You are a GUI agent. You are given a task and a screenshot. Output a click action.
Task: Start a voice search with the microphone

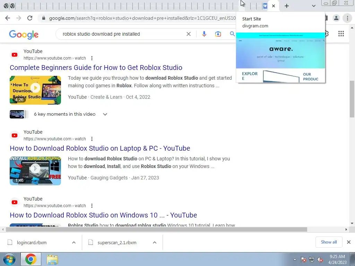point(204,34)
